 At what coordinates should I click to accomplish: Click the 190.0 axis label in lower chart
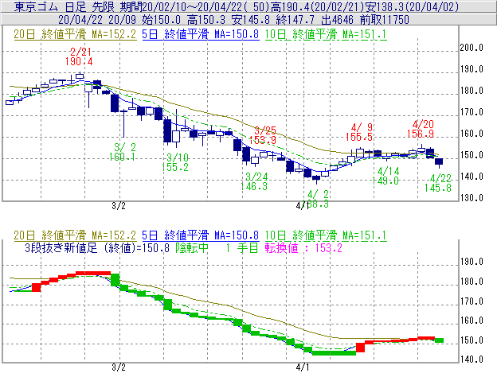(x=472, y=262)
